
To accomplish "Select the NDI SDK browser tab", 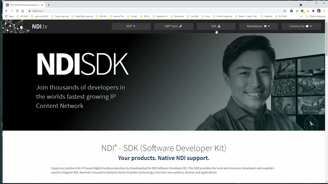I will point(24,5).
